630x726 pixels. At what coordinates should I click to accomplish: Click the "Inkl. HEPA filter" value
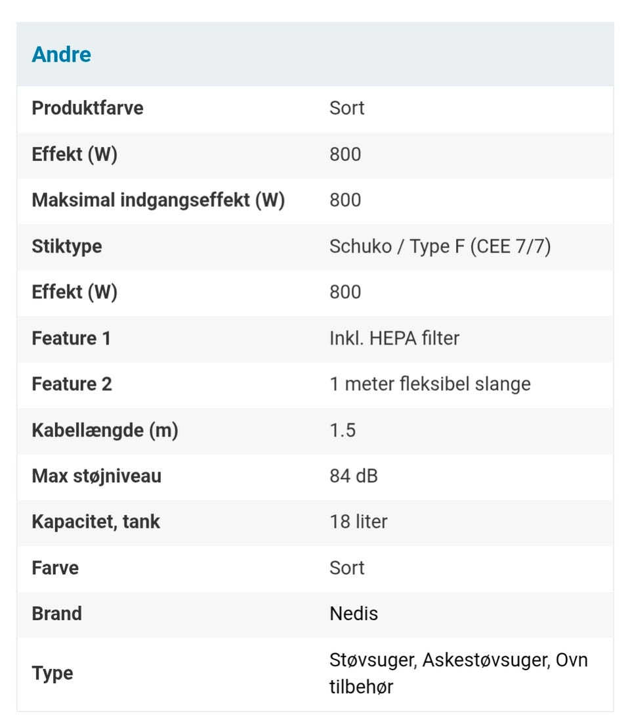[x=394, y=338]
